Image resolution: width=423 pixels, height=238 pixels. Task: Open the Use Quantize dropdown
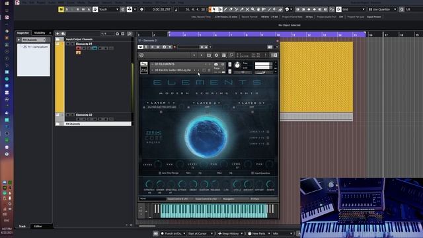383,9
